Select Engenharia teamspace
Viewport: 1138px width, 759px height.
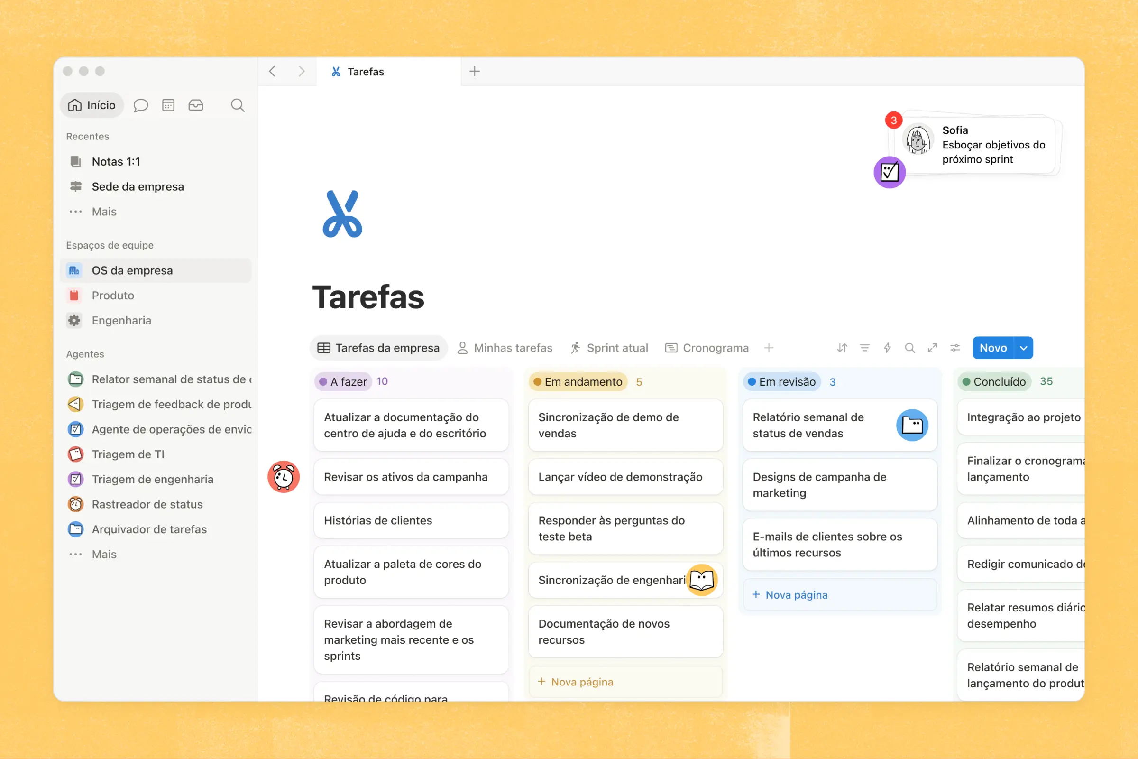(x=156, y=321)
